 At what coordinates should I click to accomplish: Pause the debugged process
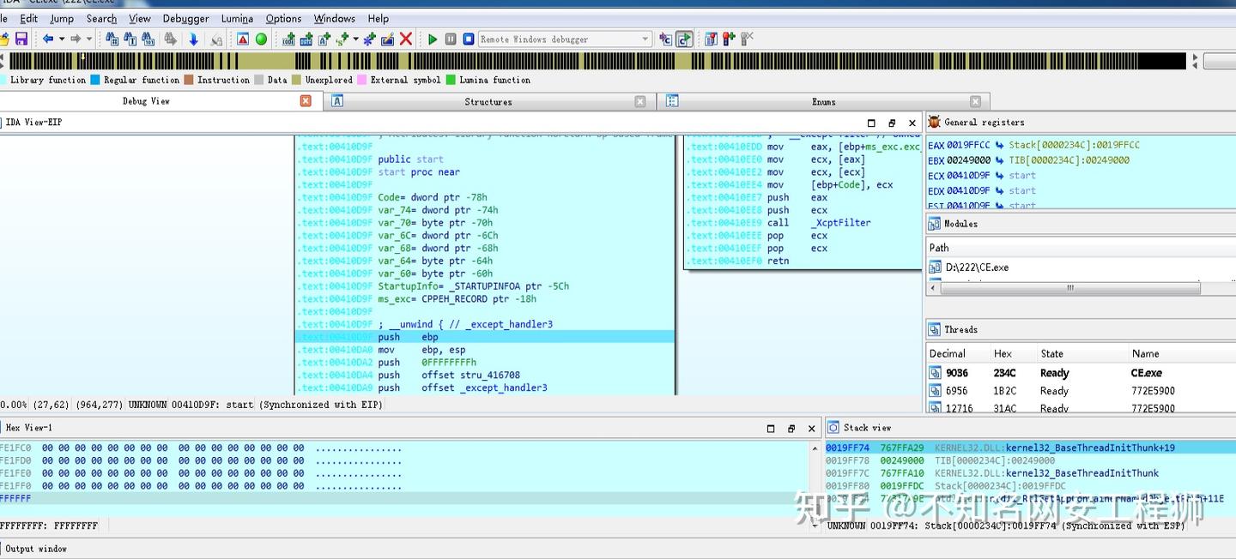pyautogui.click(x=451, y=39)
